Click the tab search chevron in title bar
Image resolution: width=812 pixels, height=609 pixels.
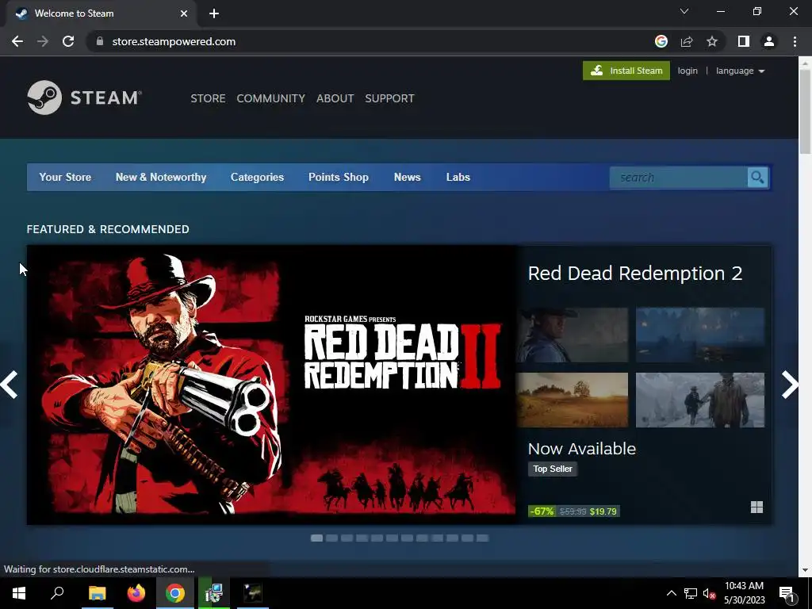684,11
